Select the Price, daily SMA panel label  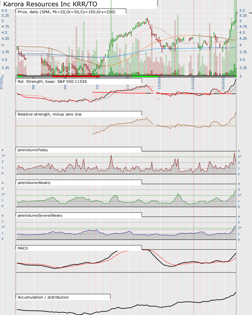[x=66, y=12]
